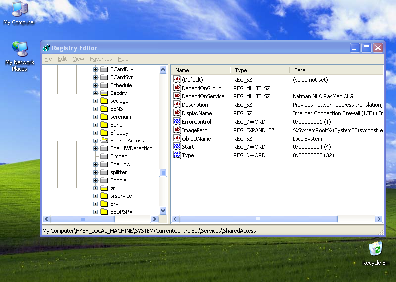Select the SCardDrv folder icon
This screenshot has width=396, height=282.
[x=104, y=69]
